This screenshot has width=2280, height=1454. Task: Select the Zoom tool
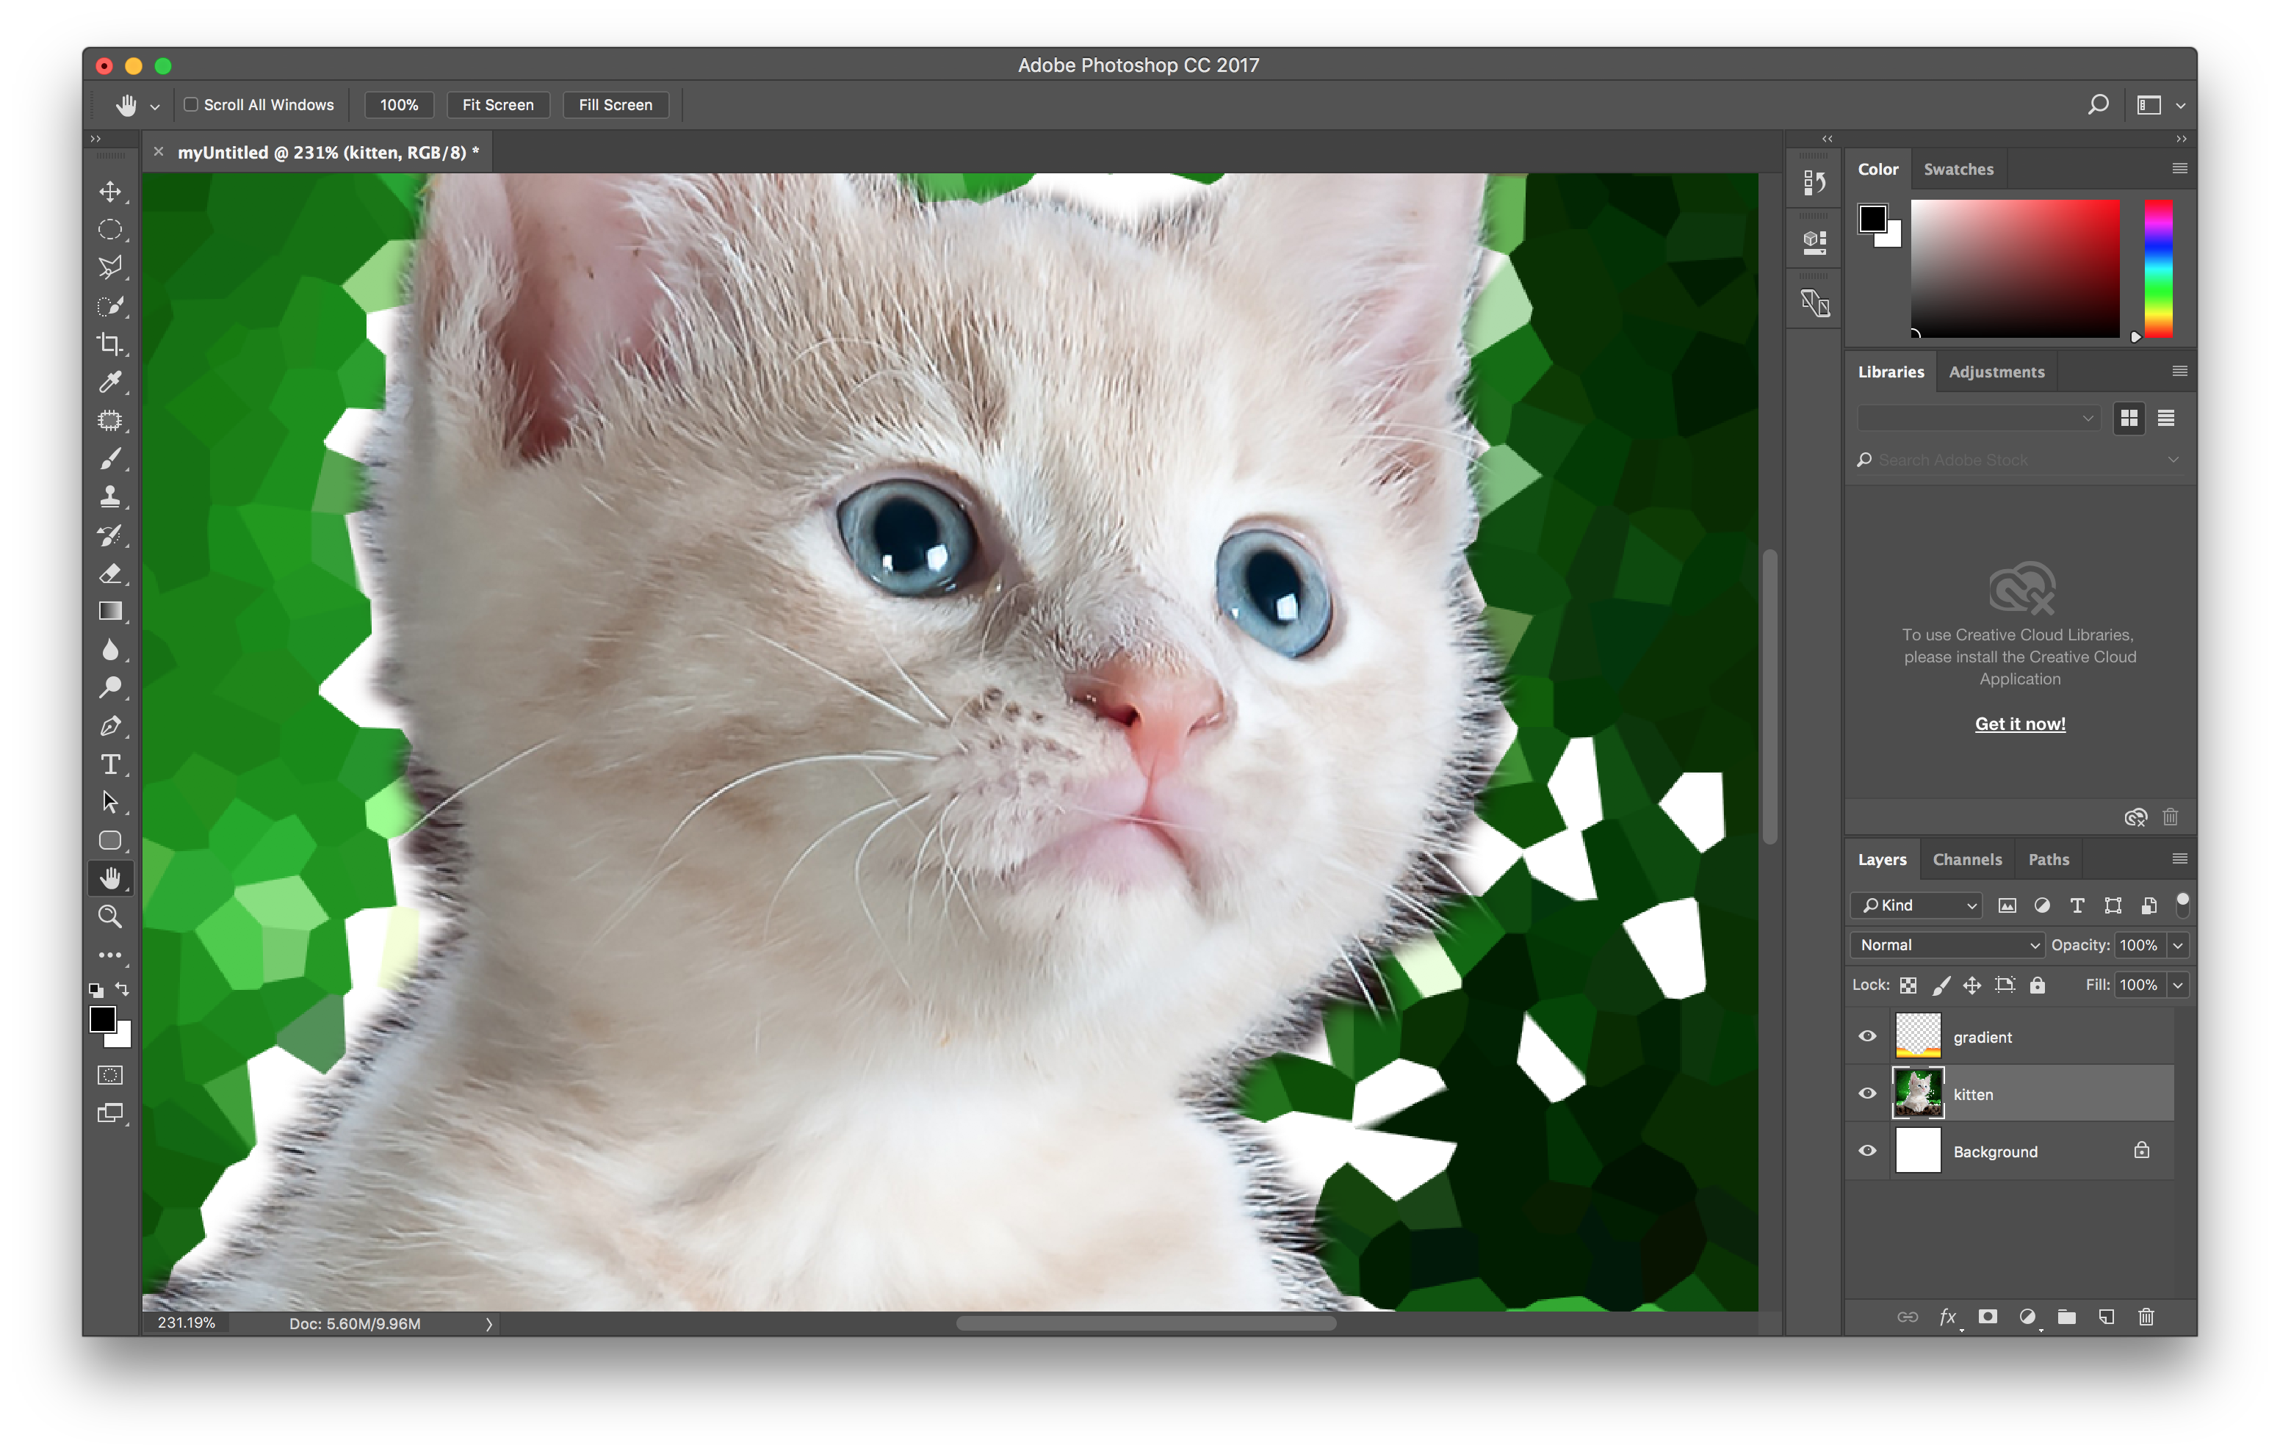click(110, 916)
